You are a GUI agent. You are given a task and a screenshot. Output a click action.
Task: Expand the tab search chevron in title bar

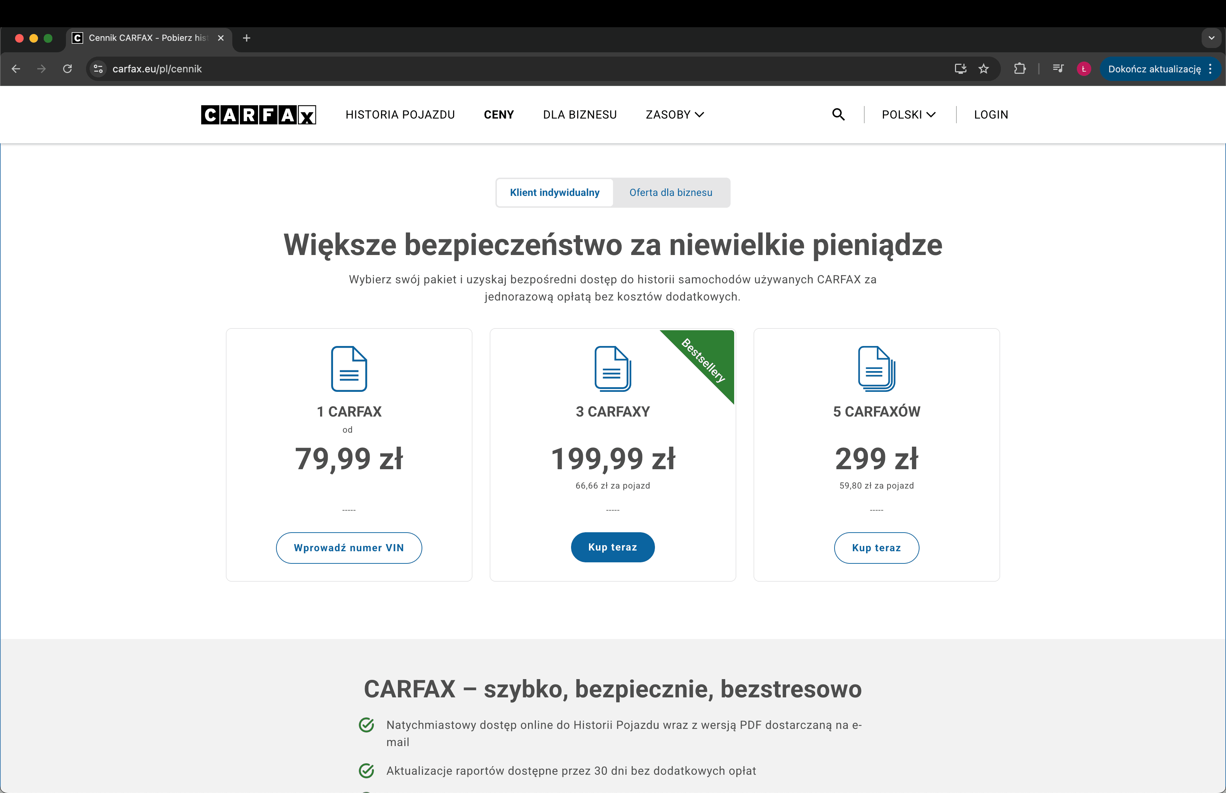[x=1211, y=38]
